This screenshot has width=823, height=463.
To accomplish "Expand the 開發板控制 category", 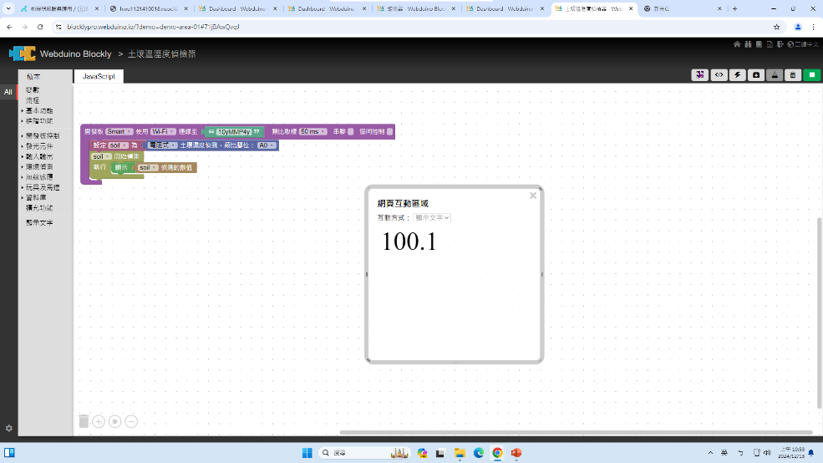I will coord(42,135).
